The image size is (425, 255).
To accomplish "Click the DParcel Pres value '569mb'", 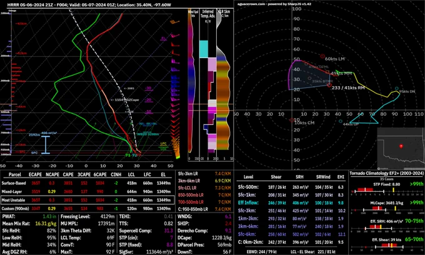I will (224, 245).
